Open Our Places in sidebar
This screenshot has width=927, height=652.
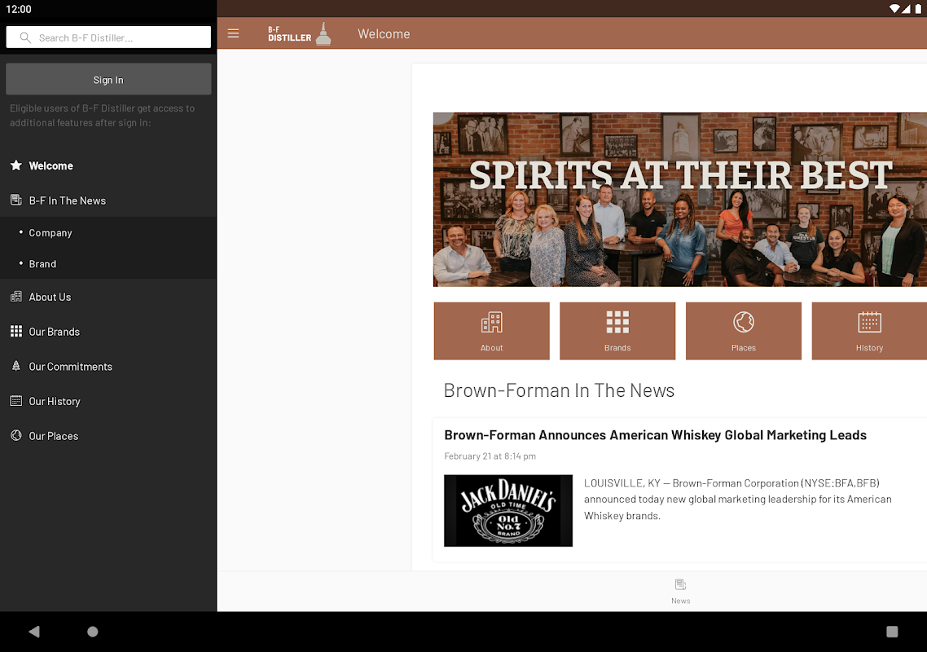click(108, 436)
